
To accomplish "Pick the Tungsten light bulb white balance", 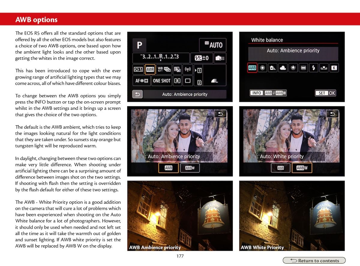I will tap(293, 68).
